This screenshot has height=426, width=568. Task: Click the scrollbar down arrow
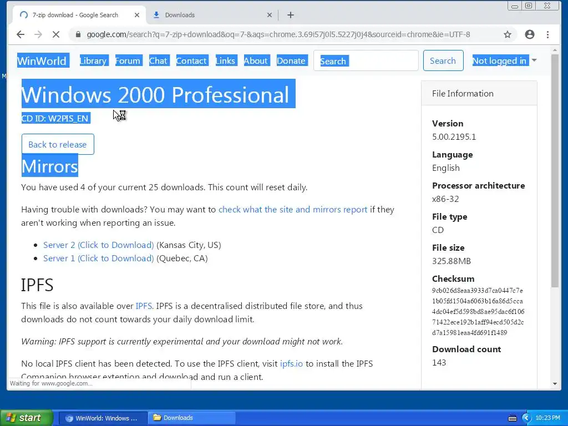click(x=555, y=384)
